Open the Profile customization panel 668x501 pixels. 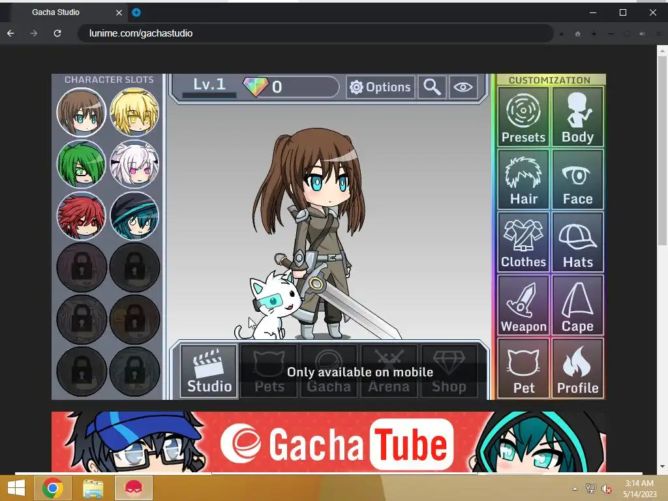[578, 368]
